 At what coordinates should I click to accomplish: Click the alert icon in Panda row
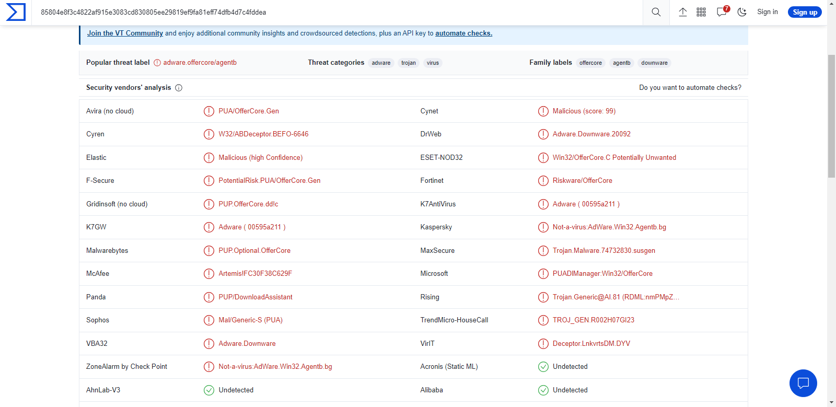209,297
